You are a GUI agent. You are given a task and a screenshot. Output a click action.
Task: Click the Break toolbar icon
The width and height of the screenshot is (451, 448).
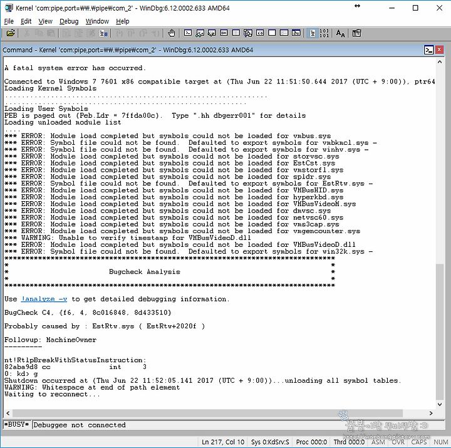pyautogui.click(x=103, y=33)
